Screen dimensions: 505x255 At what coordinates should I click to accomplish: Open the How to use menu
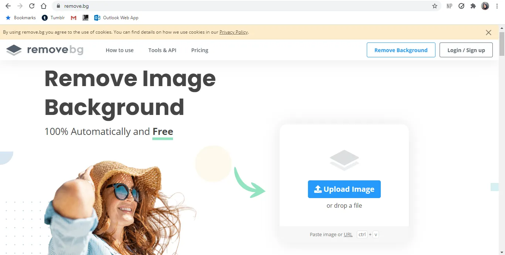tap(119, 50)
